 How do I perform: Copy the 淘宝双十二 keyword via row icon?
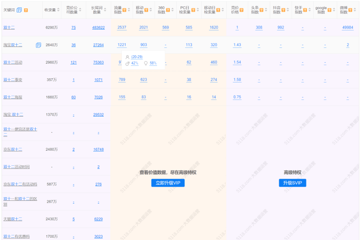(x=38, y=45)
